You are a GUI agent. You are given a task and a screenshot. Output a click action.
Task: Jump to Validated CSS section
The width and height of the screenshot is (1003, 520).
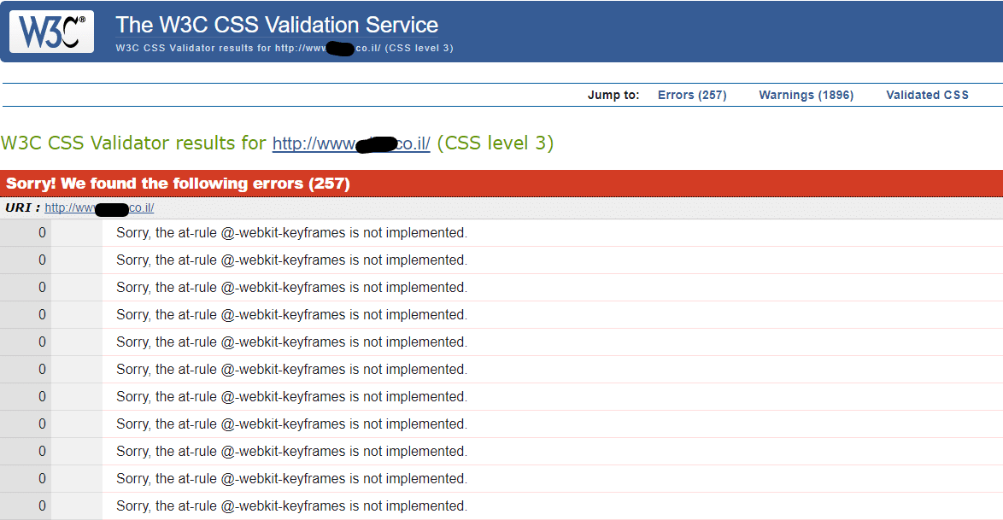point(927,95)
